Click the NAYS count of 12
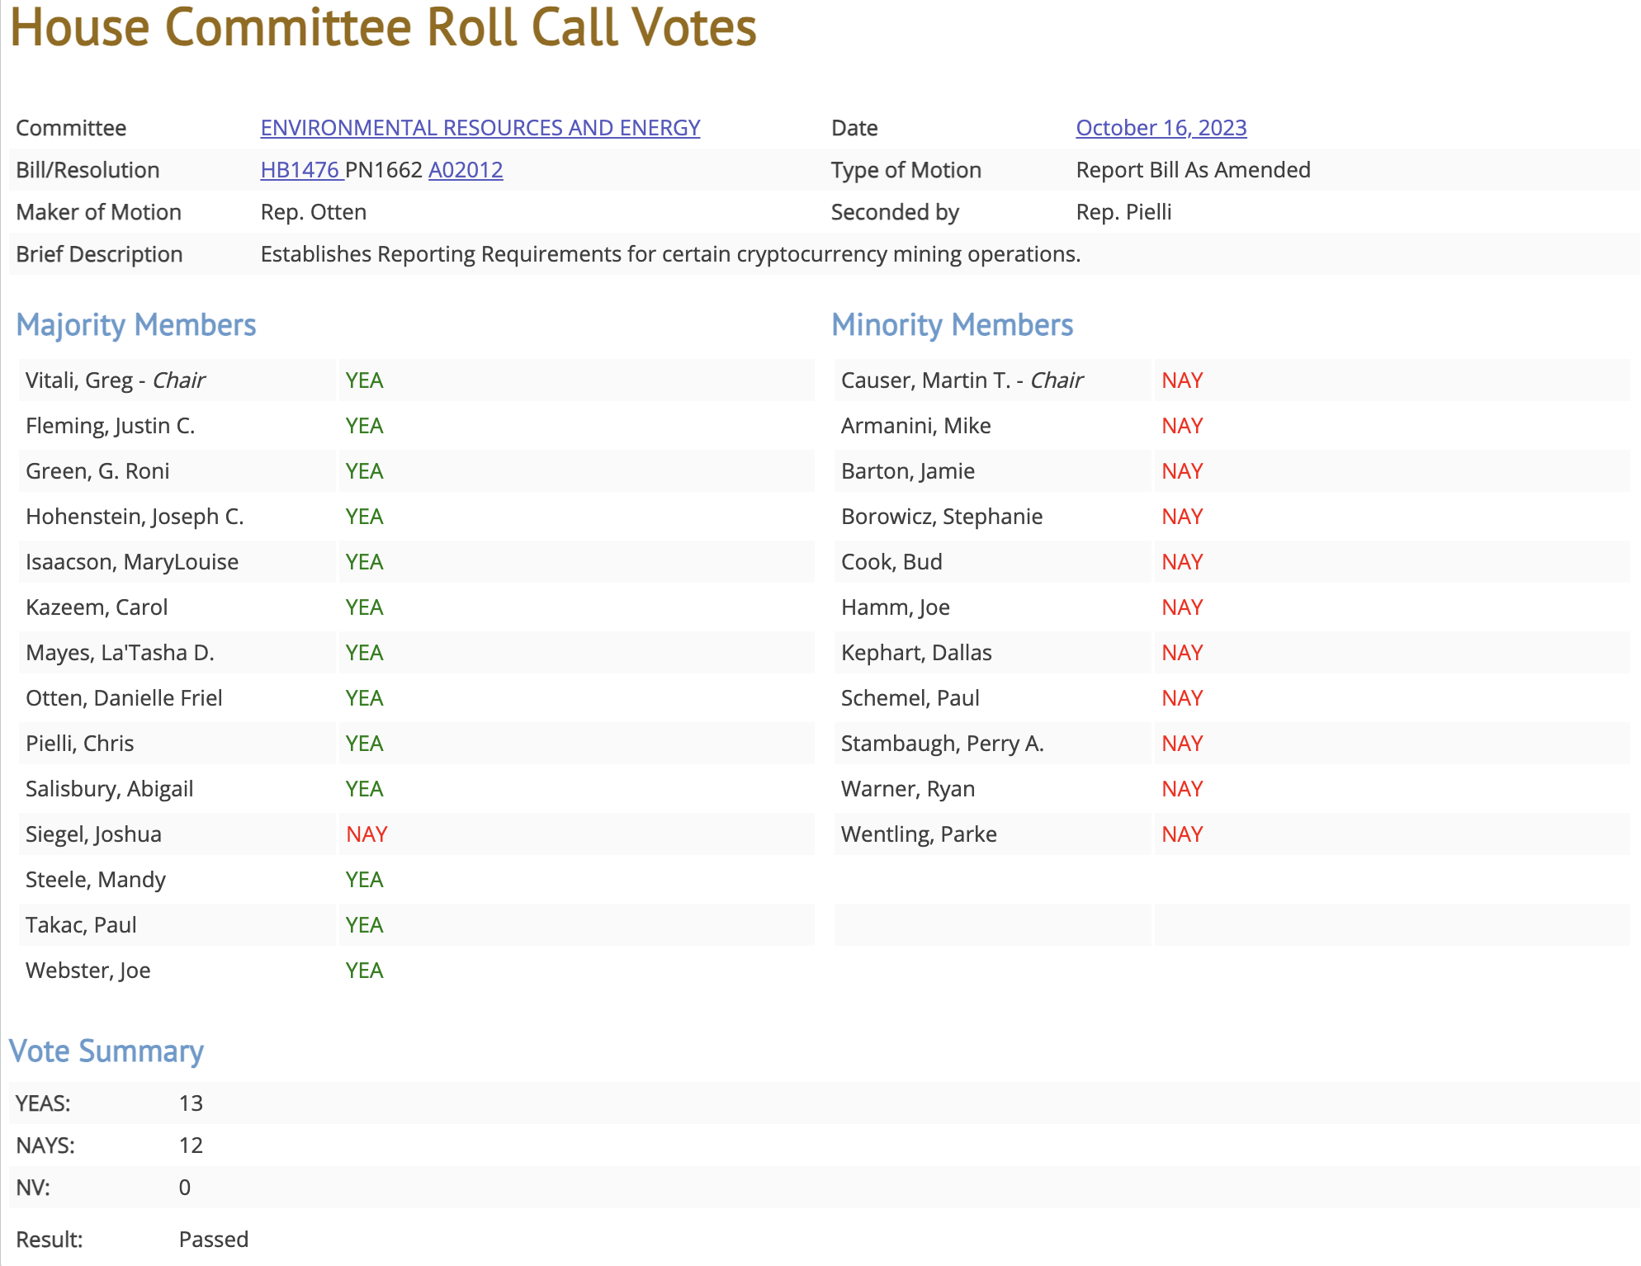1641x1266 pixels. pos(191,1146)
